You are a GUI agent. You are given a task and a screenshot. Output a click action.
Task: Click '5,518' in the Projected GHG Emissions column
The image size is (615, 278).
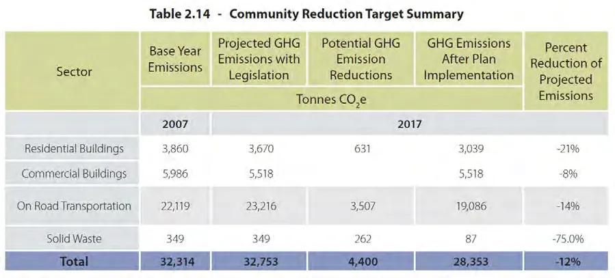[x=261, y=173]
